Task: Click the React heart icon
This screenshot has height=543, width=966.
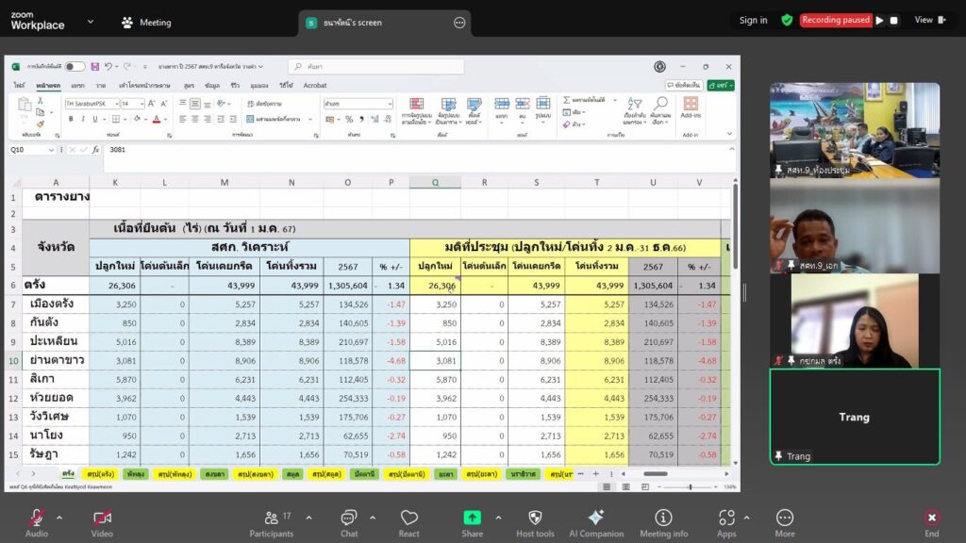Action: click(x=408, y=518)
